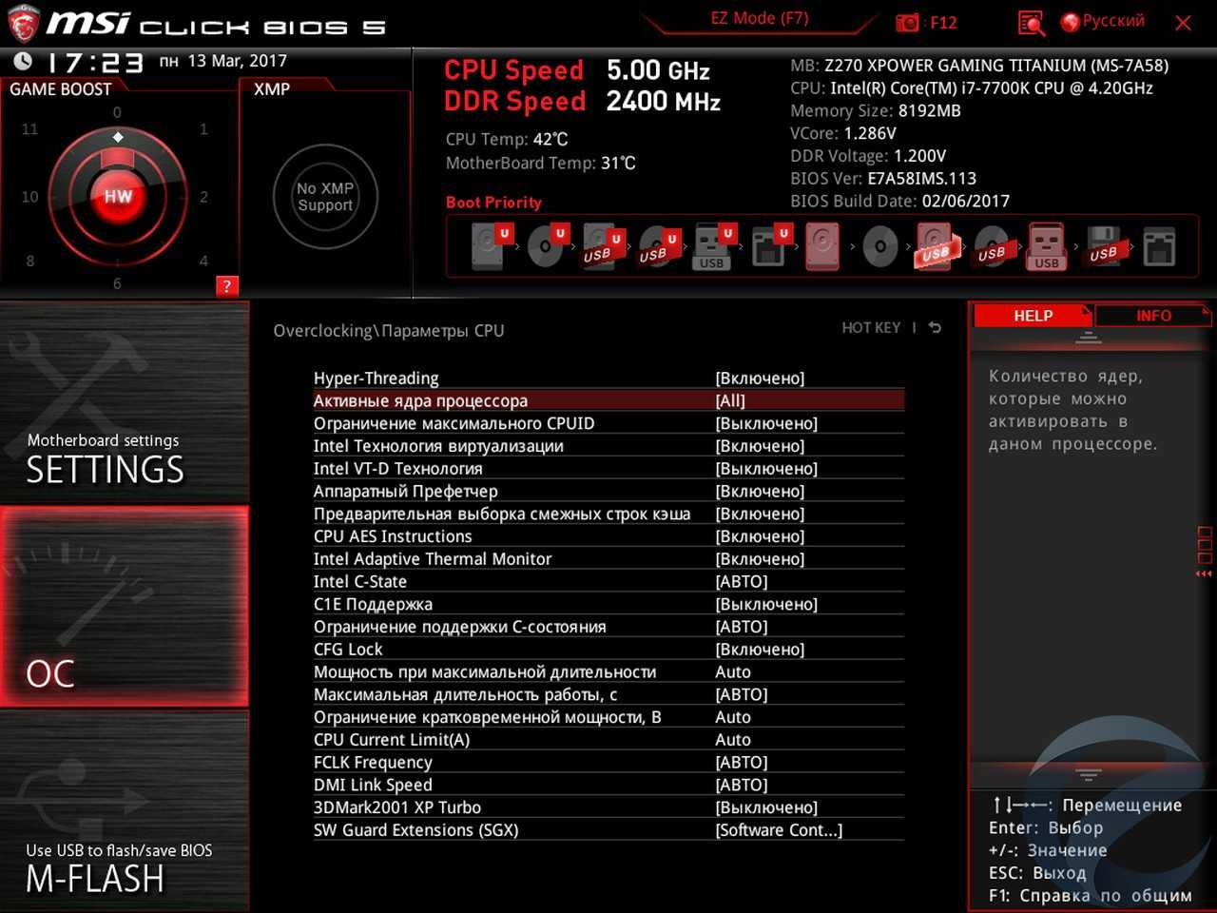Switch to the INFO tab
This screenshot has height=913, width=1217.
[1152, 316]
